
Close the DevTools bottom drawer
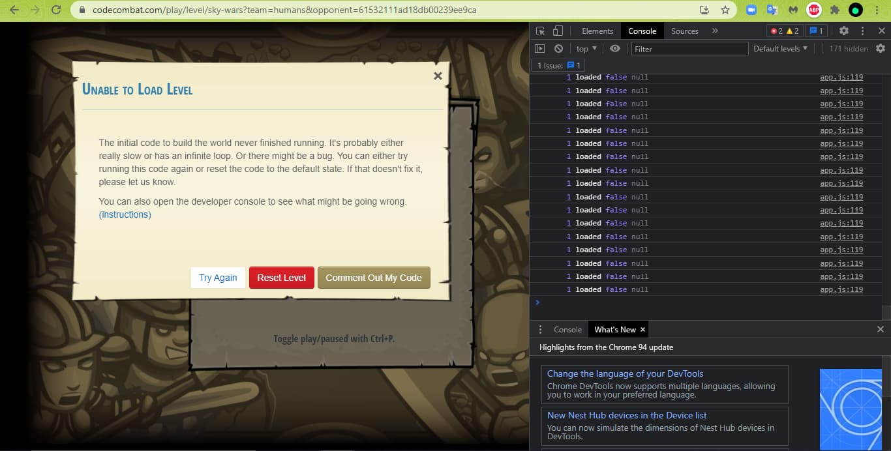pos(881,329)
